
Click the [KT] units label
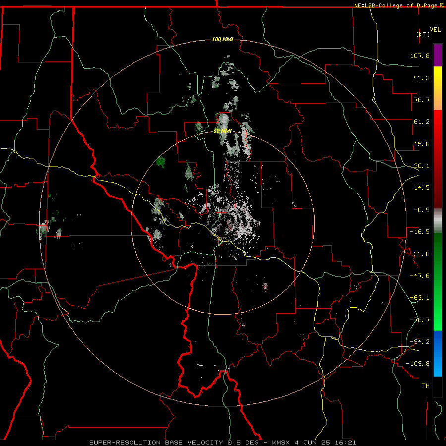(x=423, y=34)
